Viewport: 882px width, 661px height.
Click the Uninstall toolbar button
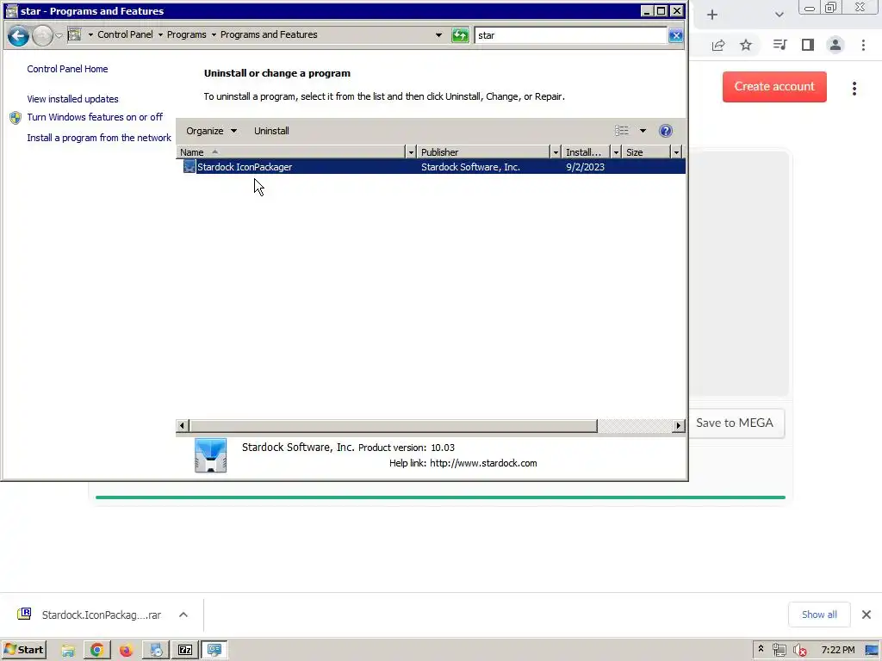271,131
